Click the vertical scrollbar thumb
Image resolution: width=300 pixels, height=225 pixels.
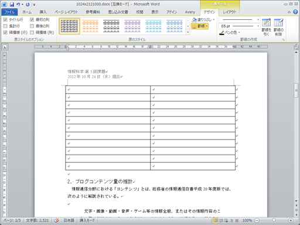click(x=296, y=90)
